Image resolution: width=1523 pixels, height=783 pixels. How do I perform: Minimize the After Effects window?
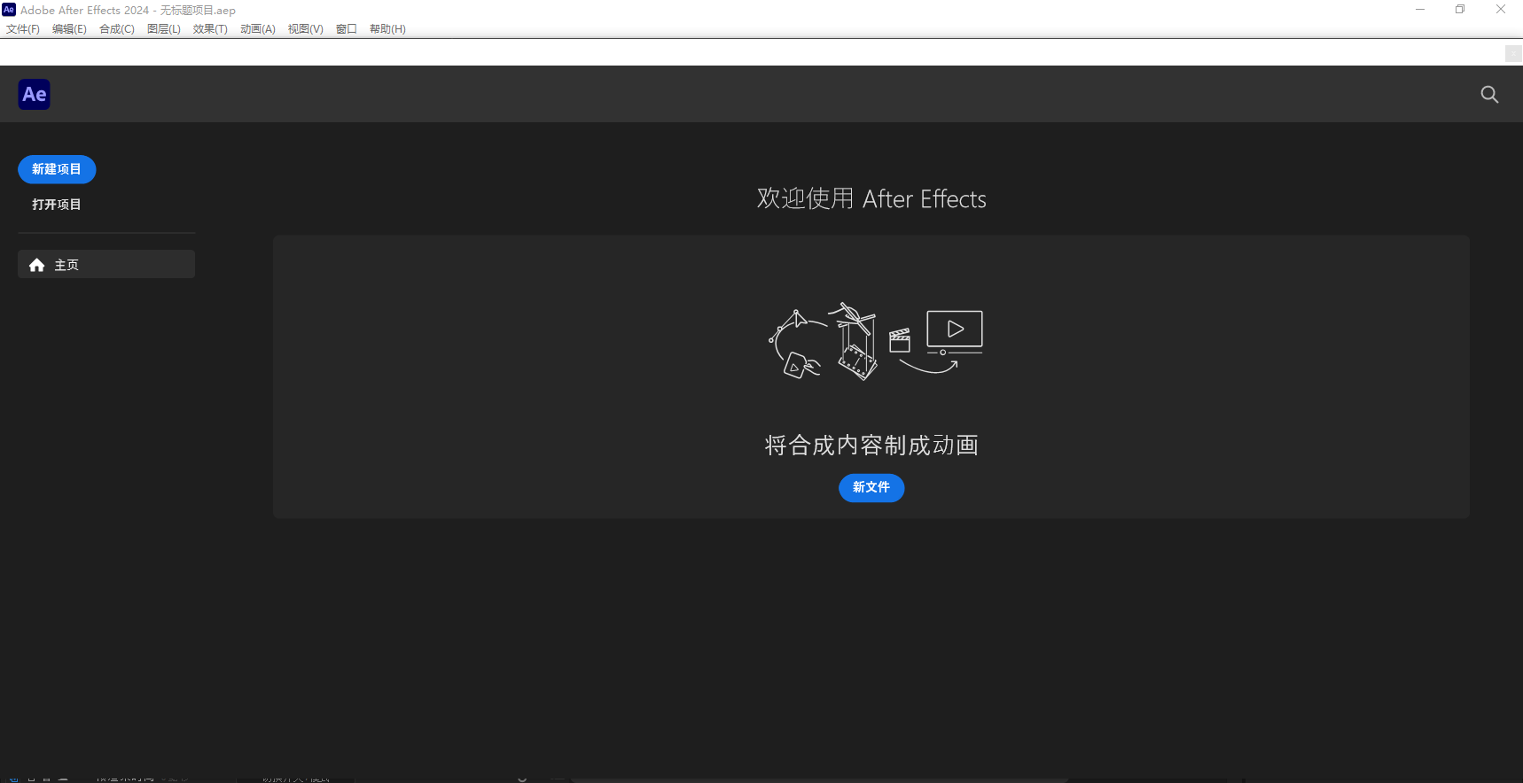tap(1420, 10)
